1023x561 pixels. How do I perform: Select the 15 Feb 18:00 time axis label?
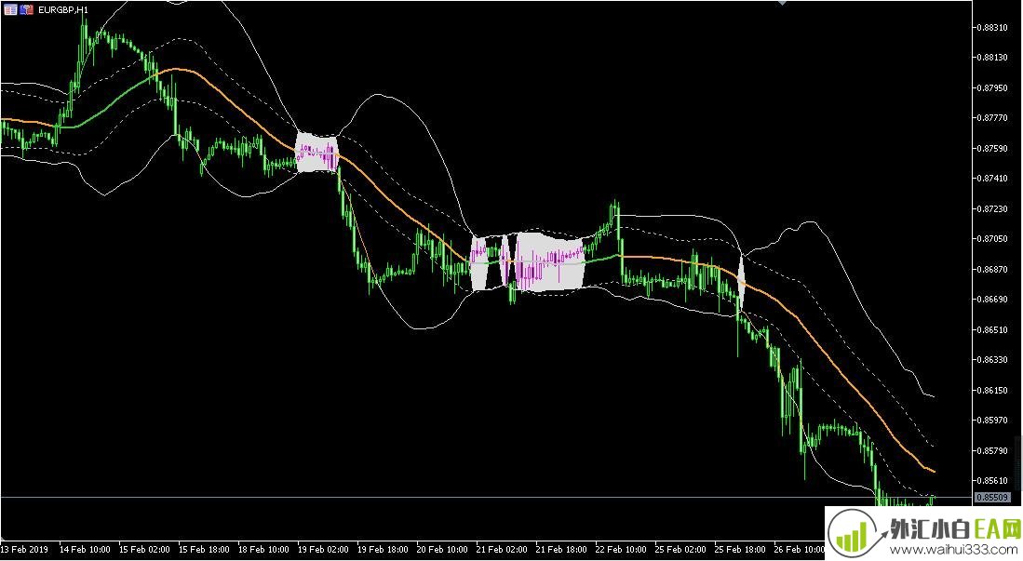[x=204, y=549]
